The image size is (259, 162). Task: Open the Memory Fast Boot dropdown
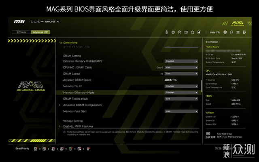pyautogui.click(x=181, y=112)
